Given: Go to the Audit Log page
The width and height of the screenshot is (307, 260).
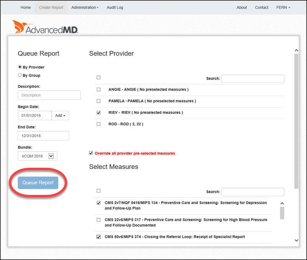Looking at the screenshot, I should pyautogui.click(x=115, y=7).
